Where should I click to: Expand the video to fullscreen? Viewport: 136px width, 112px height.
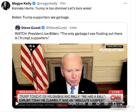point(122,104)
